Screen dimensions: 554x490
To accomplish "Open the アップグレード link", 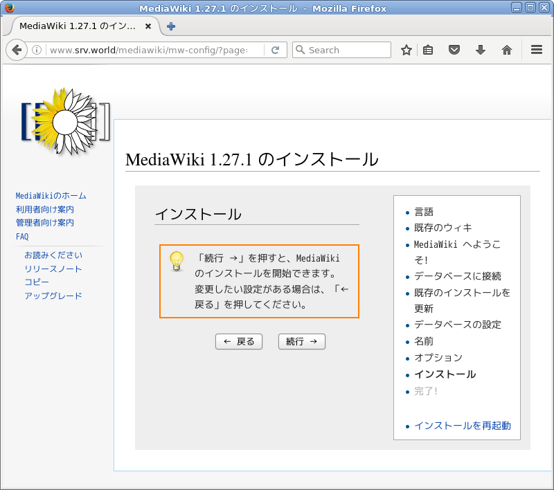I will coord(53,296).
